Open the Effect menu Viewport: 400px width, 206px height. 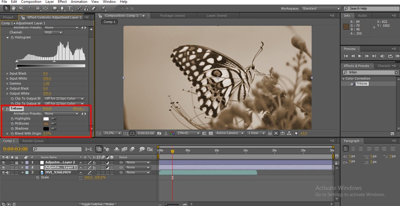tap(62, 2)
